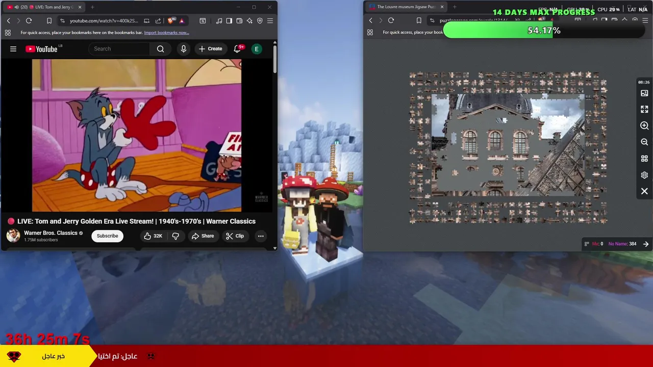Image resolution: width=653 pixels, height=367 pixels.
Task: Toggle fullscreen in the puzzle window
Action: (644, 110)
